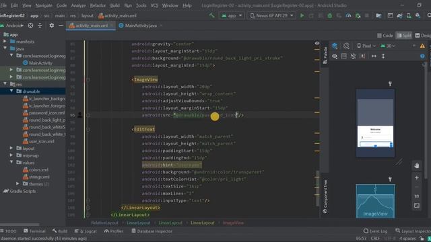
Task: Click the editor vertical scrollbar
Action: pyautogui.click(x=318, y=188)
